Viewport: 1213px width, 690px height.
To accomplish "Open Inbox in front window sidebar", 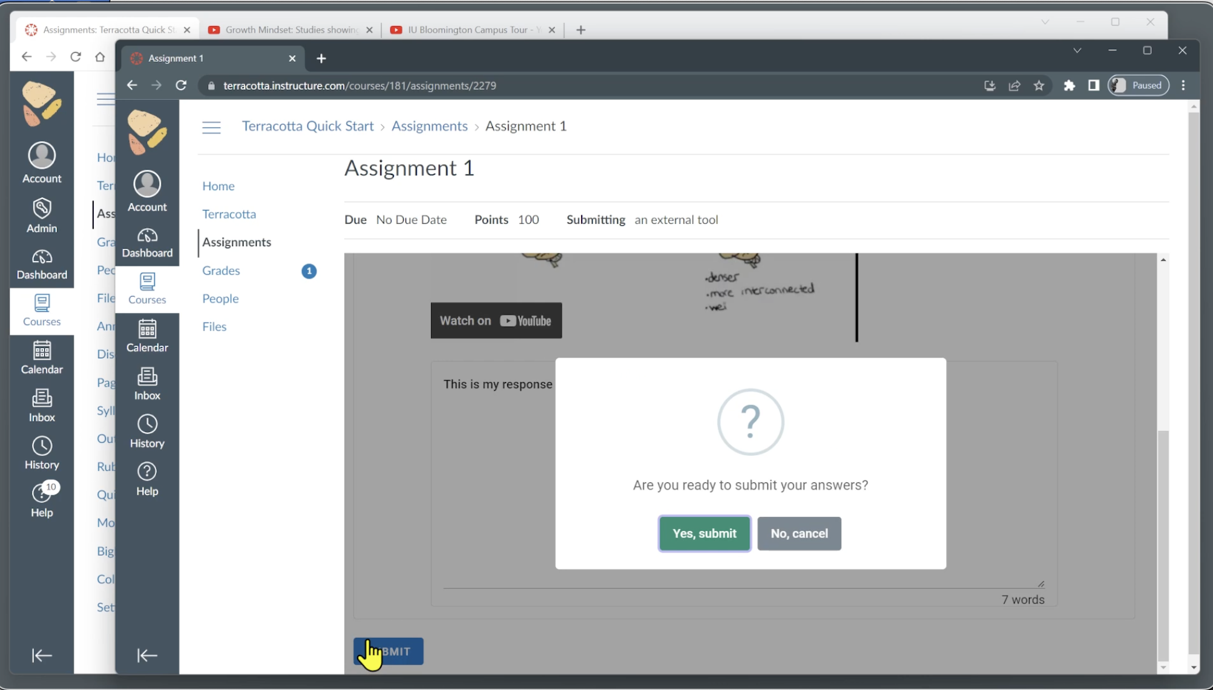I will tap(147, 384).
